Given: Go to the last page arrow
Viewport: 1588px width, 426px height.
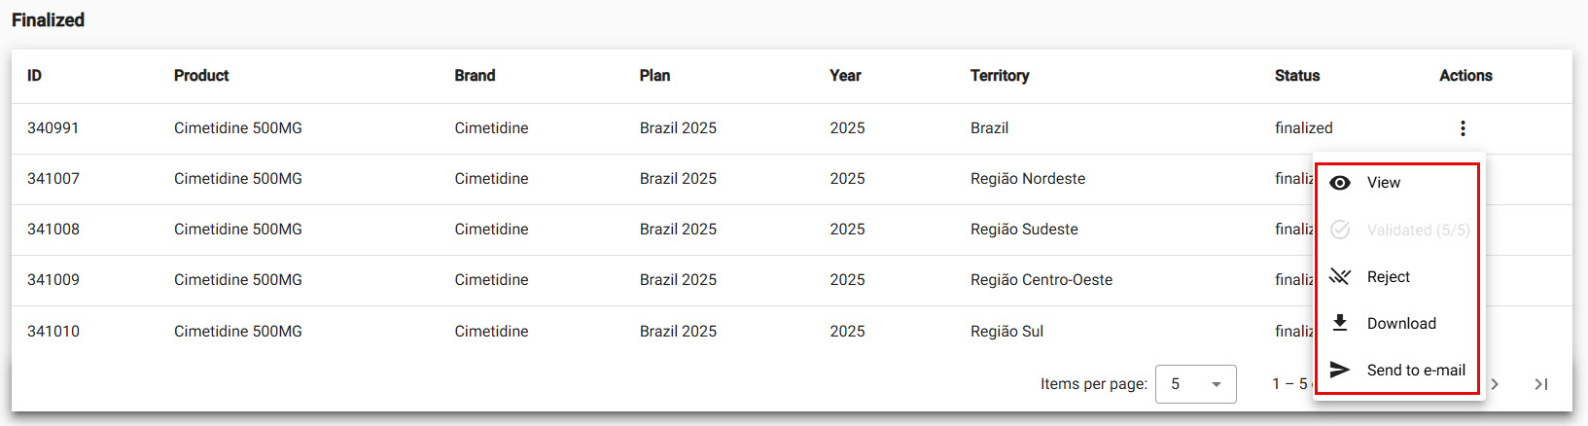Looking at the screenshot, I should 1541,384.
